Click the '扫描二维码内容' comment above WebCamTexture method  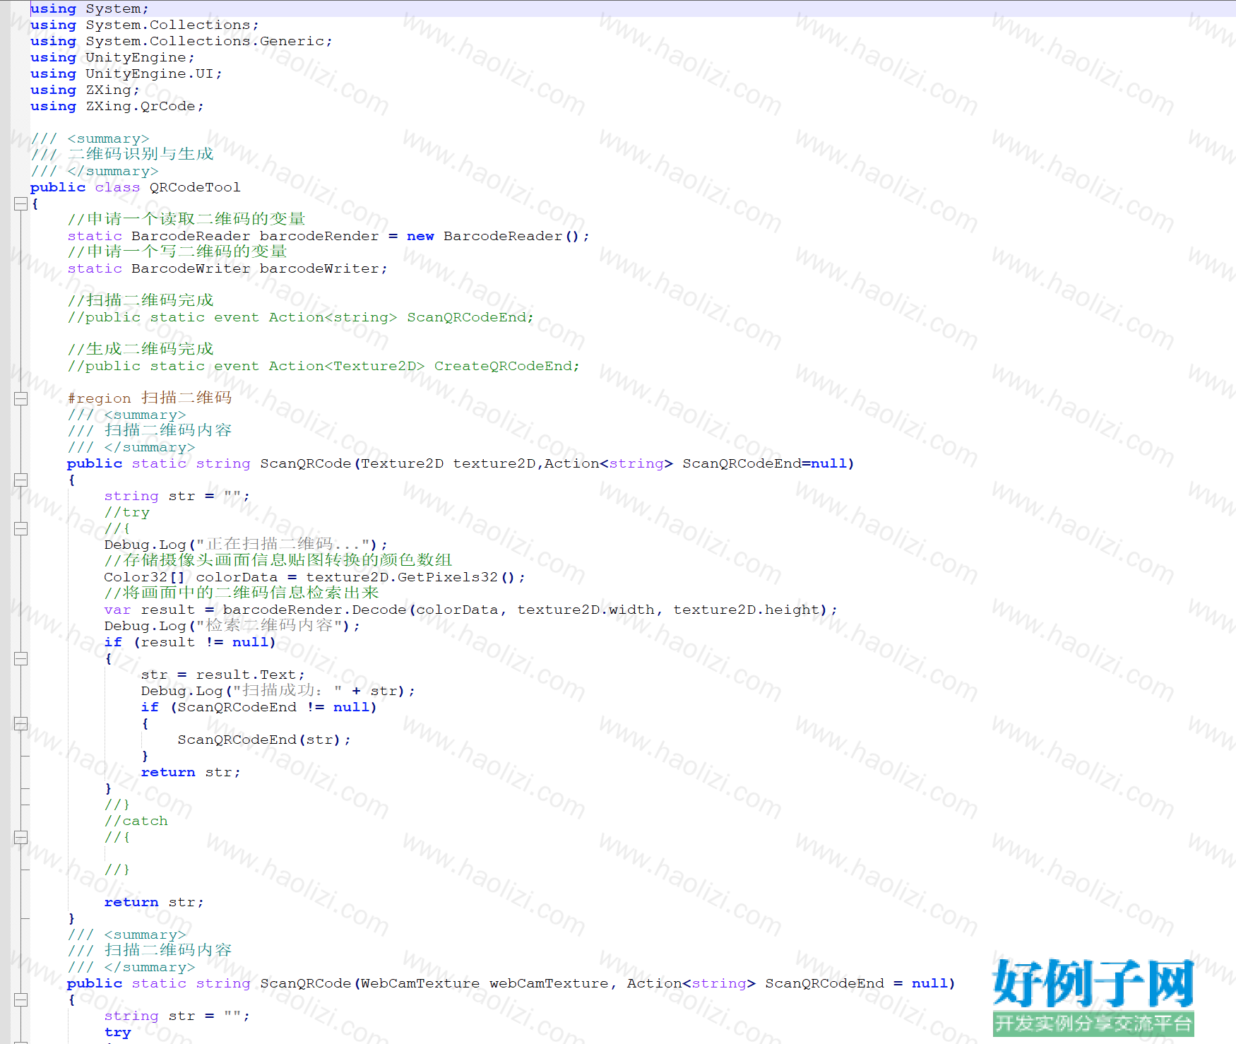click(168, 950)
